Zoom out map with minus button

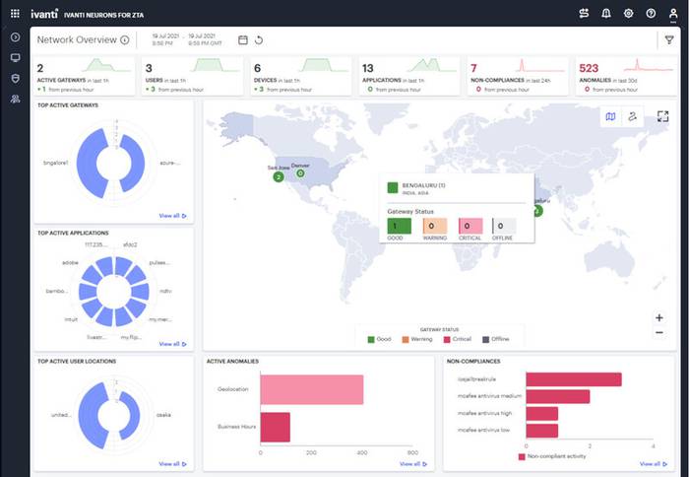pyautogui.click(x=659, y=333)
